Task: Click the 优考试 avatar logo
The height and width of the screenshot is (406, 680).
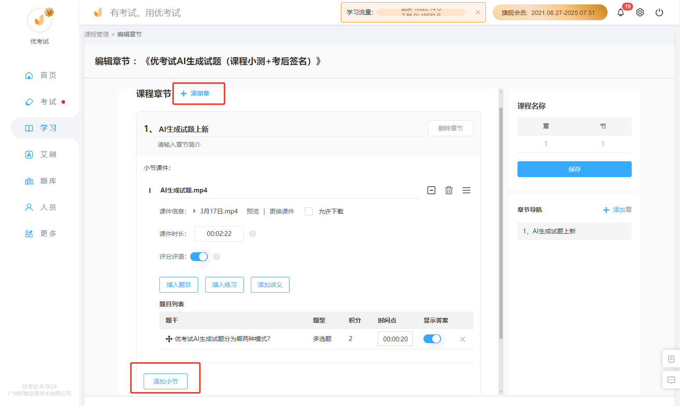Action: (x=40, y=20)
